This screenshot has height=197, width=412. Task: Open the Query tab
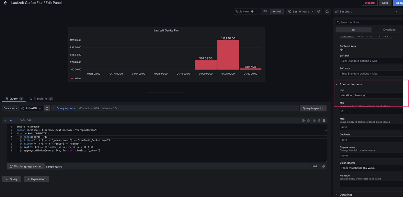click(14, 99)
